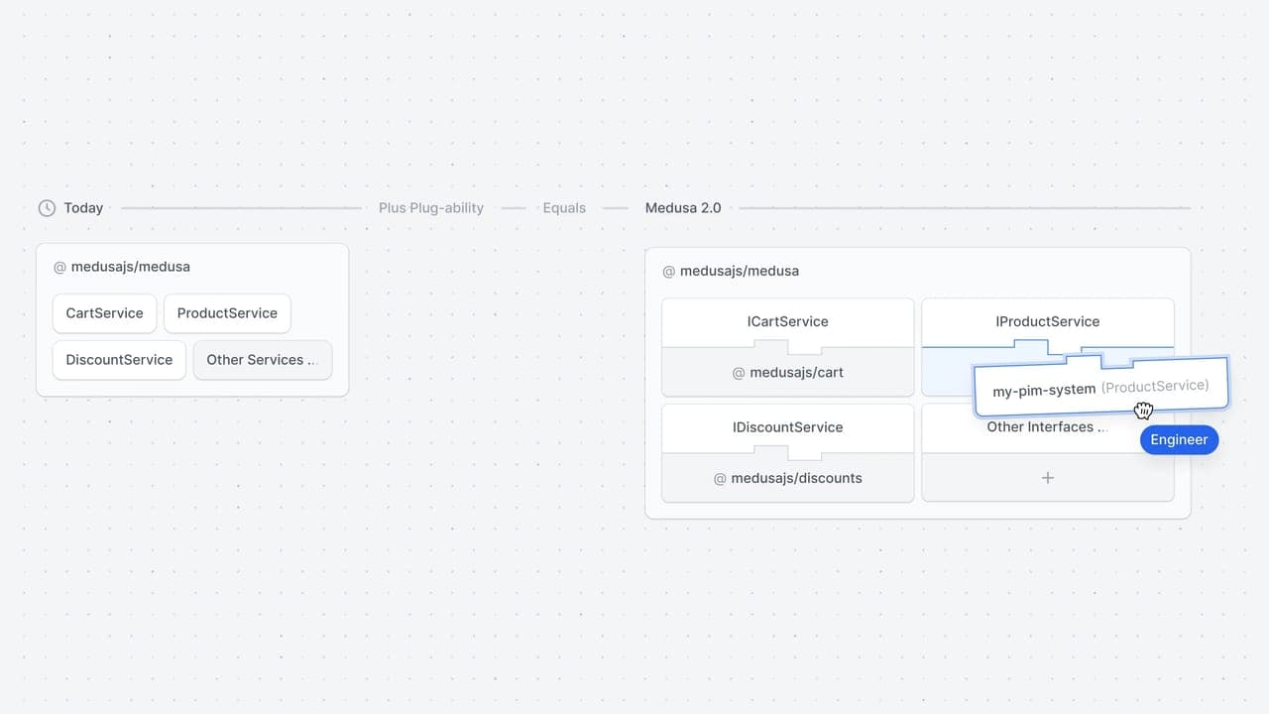Screen dimensions: 1269x714
Task: Select the CartService chip
Action: [x=104, y=313]
